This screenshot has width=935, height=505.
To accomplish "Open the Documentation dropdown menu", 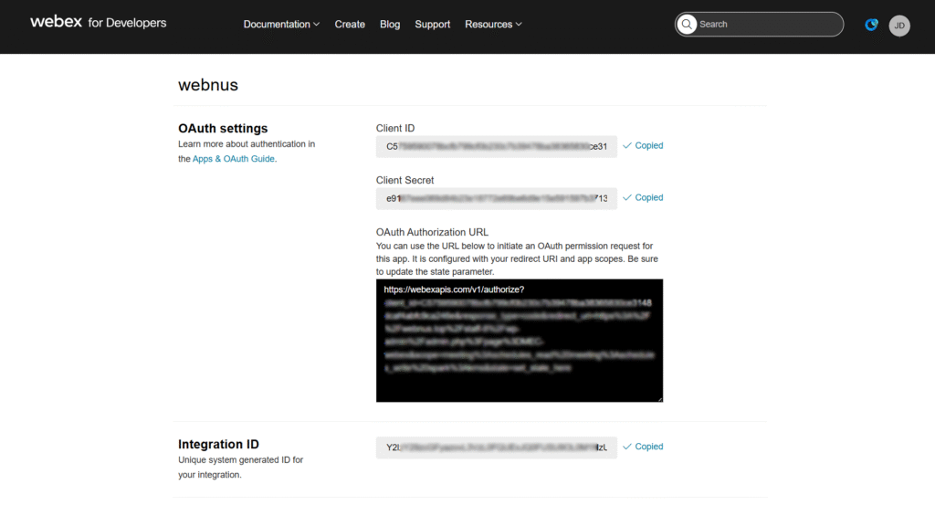I will tap(281, 25).
